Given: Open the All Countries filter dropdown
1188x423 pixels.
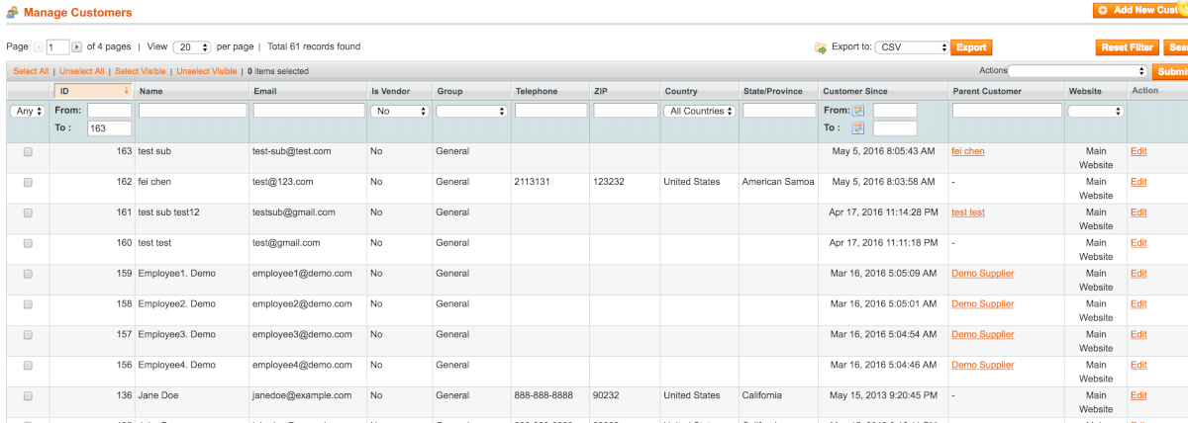Looking at the screenshot, I should 701,112.
